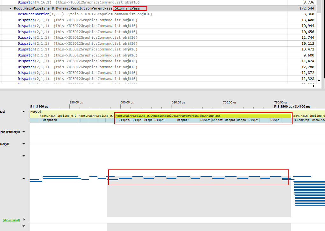Collapse the Merged timeline lane
The height and width of the screenshot is (231, 325).
pyautogui.click(x=23, y=111)
